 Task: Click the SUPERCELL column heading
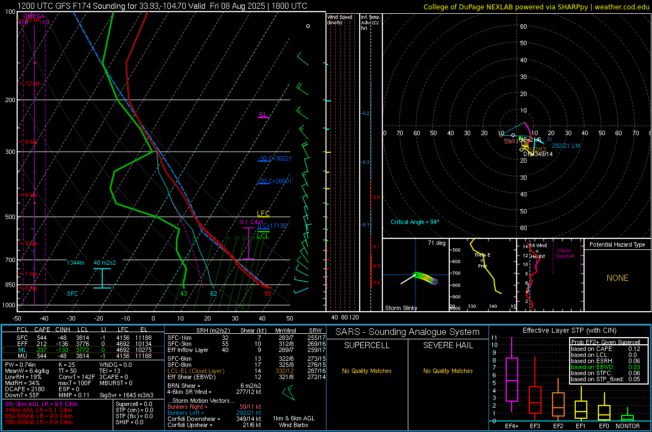(x=367, y=345)
